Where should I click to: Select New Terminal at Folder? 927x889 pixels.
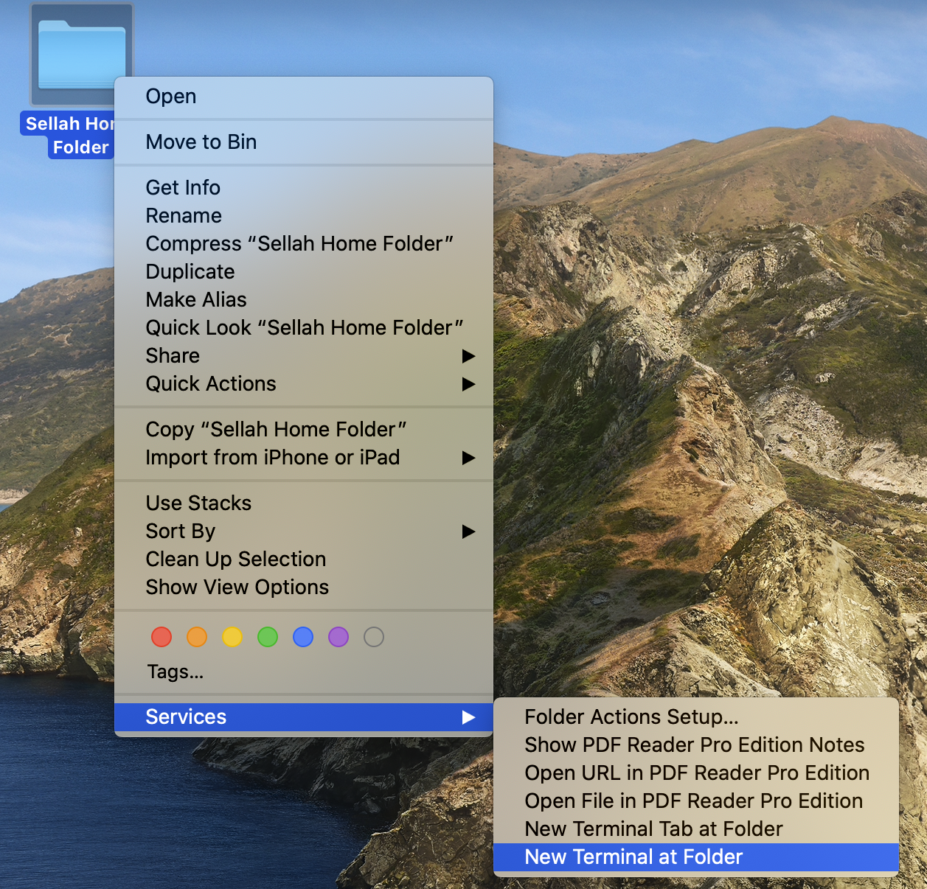coord(633,857)
